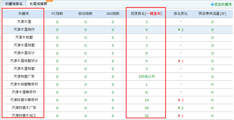
Task: Click the plus icon beside 添加关键词
Action: 212,5
